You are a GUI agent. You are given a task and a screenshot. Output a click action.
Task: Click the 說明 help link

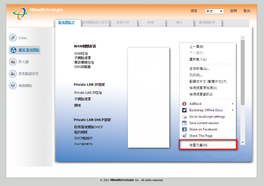point(234,11)
